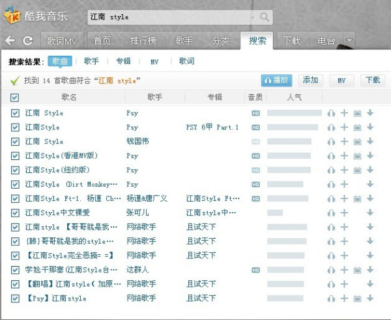Image resolution: width=391 pixels, height=320 pixels.
Task: Play 【翻唱】江南style with headphone icon
Action: 331,284
